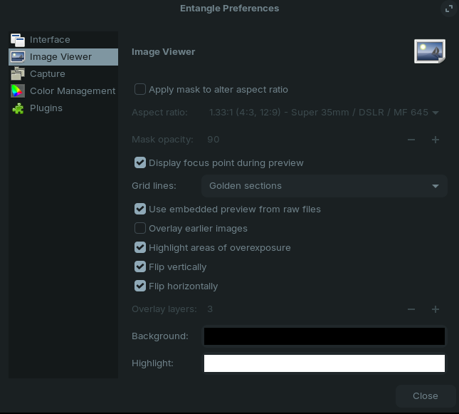Enable Apply mask to alter aspect ratio
Image resolution: width=459 pixels, height=414 pixels.
tap(140, 90)
